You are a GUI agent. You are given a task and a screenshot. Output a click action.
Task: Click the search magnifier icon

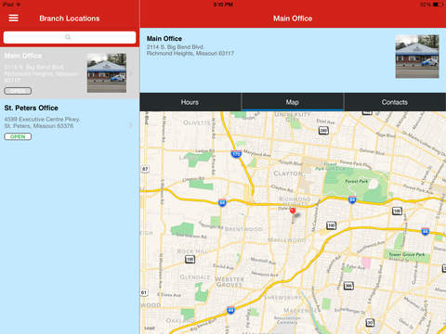click(x=68, y=37)
